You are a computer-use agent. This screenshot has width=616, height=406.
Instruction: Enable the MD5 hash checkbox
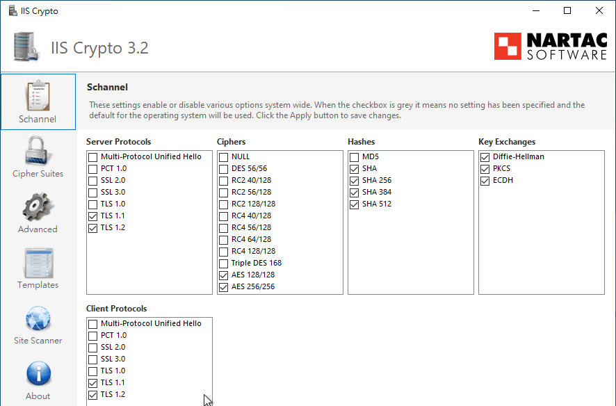(355, 157)
